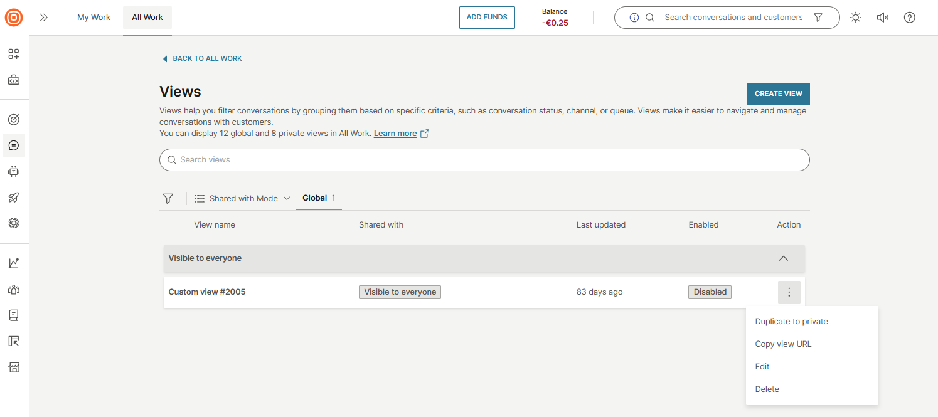Image resolution: width=938 pixels, height=417 pixels.
Task: Choose Delete from the context menu
Action: (x=767, y=389)
